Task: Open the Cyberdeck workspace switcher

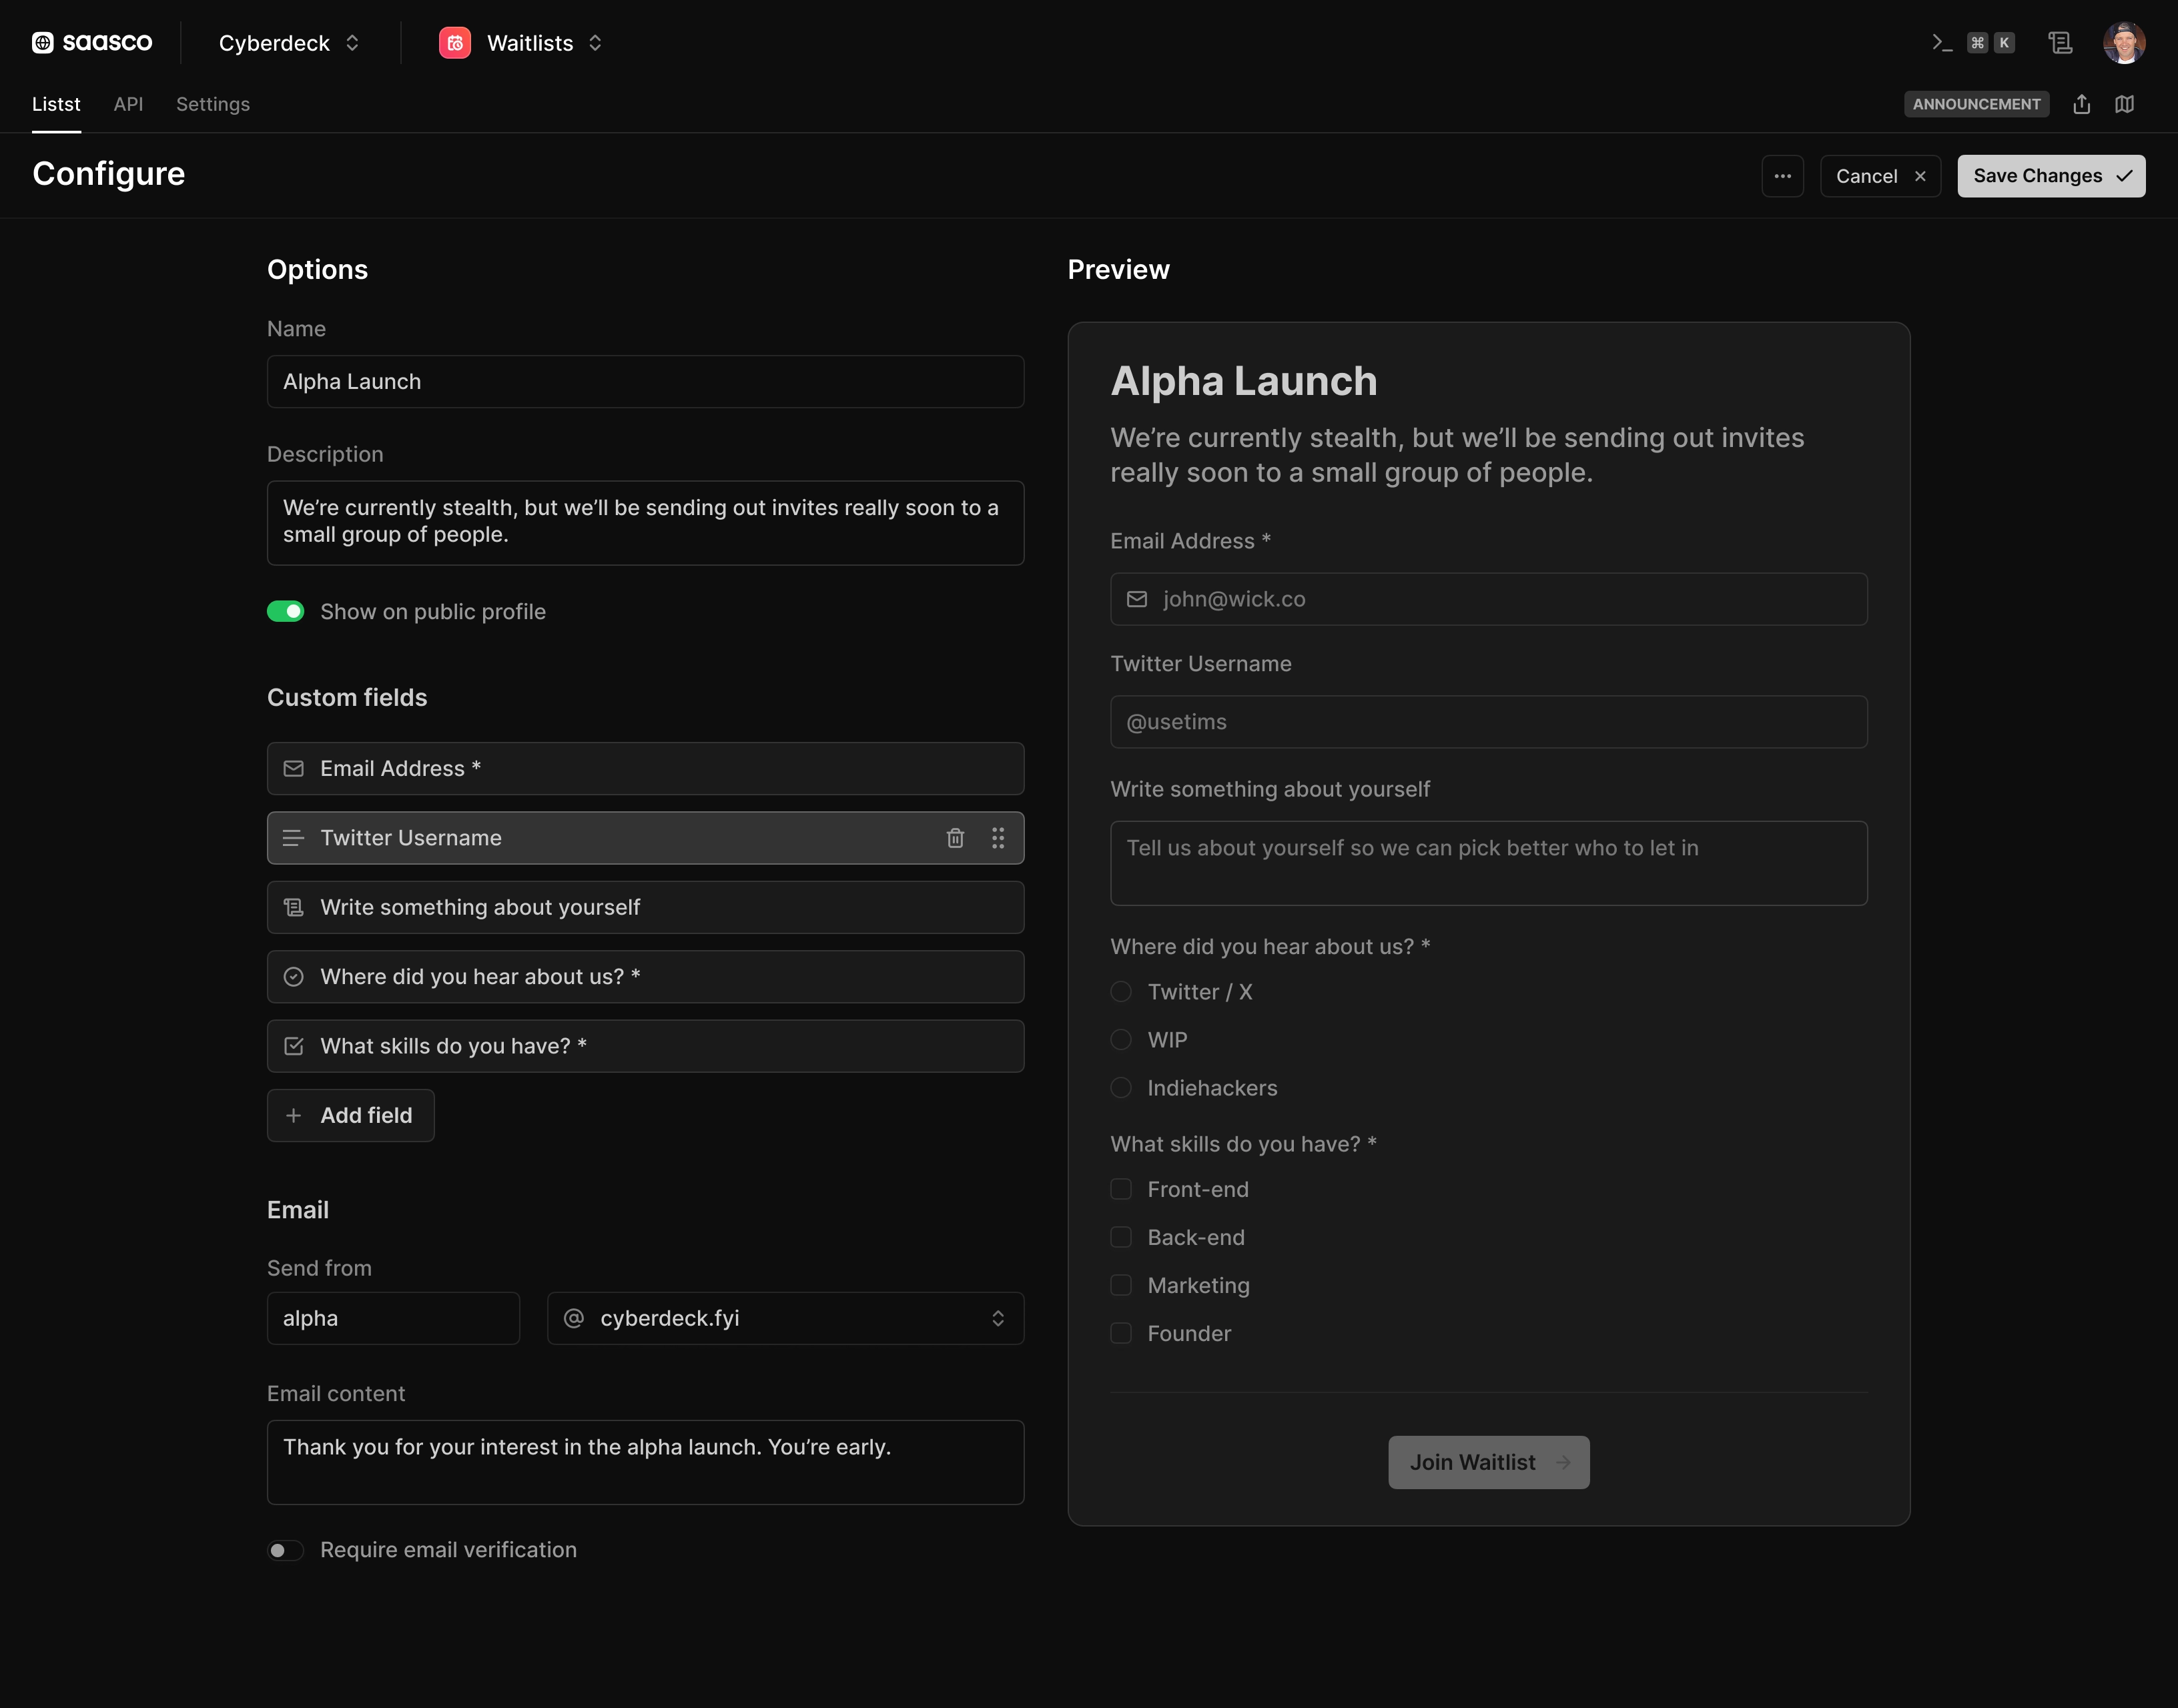Action: click(289, 43)
